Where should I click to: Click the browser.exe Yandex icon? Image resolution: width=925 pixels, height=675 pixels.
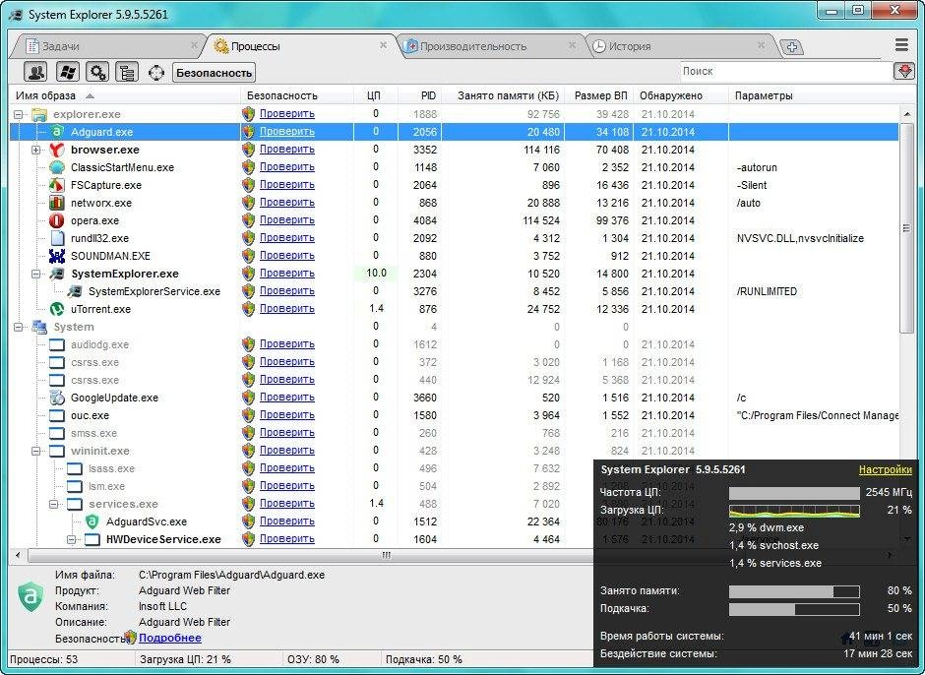click(x=57, y=150)
